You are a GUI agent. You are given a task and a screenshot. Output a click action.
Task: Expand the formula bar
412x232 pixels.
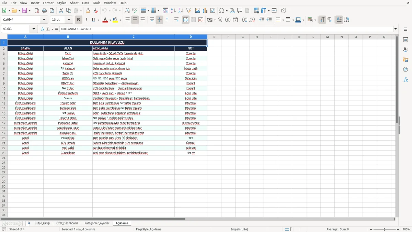(x=396, y=29)
